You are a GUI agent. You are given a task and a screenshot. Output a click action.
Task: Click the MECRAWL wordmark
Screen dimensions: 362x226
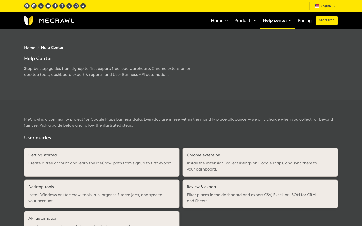tap(57, 21)
